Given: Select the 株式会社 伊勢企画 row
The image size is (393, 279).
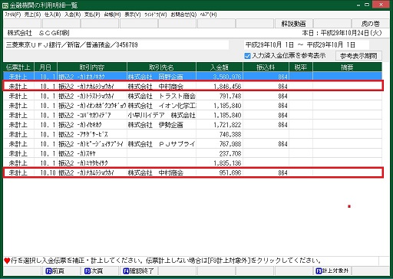Looking at the screenshot, I should tap(193, 125).
